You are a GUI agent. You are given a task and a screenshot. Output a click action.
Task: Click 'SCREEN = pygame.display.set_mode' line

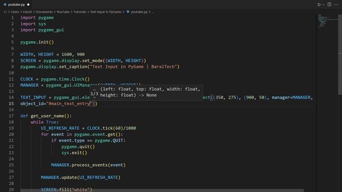point(83,60)
